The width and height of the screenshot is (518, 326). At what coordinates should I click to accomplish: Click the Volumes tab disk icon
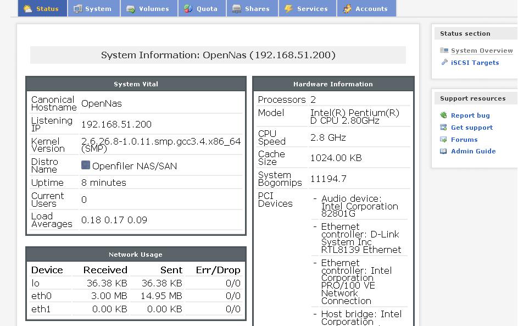click(131, 9)
